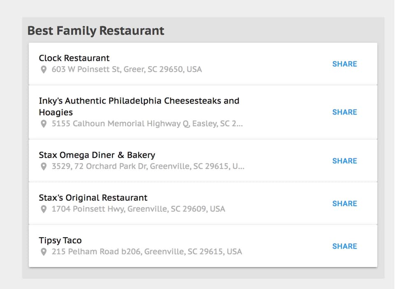Open the Clock Restaurant name

74,58
